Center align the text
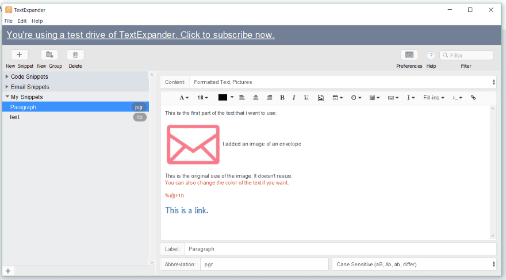Viewport: 506px width, 280px height. [x=255, y=97]
